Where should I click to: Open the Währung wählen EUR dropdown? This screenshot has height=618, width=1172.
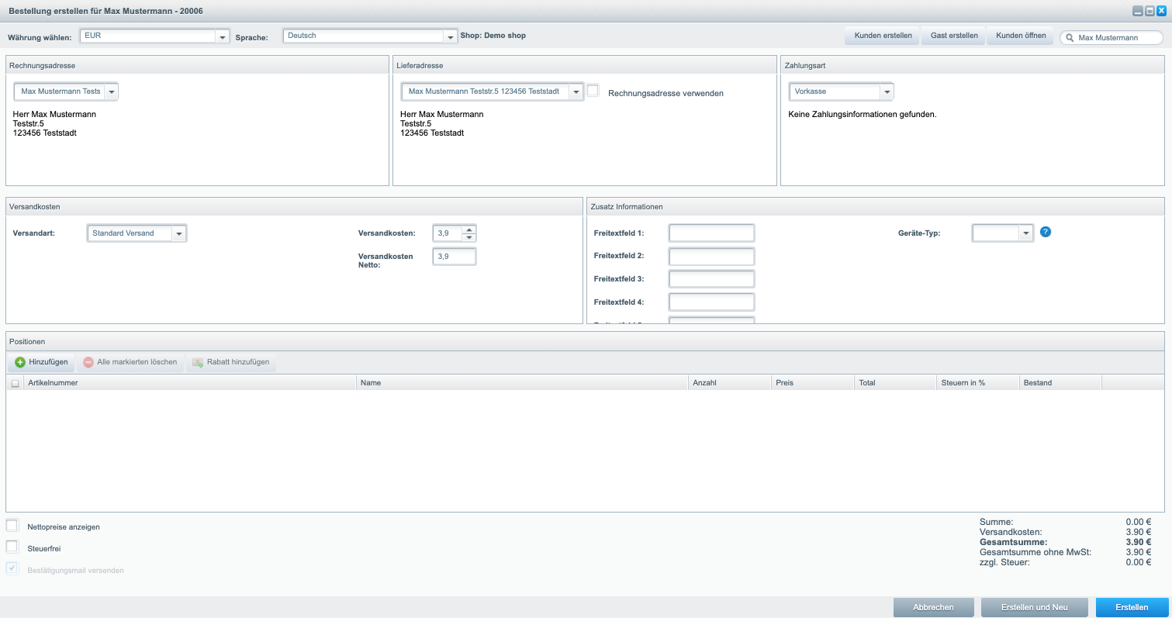tap(222, 36)
